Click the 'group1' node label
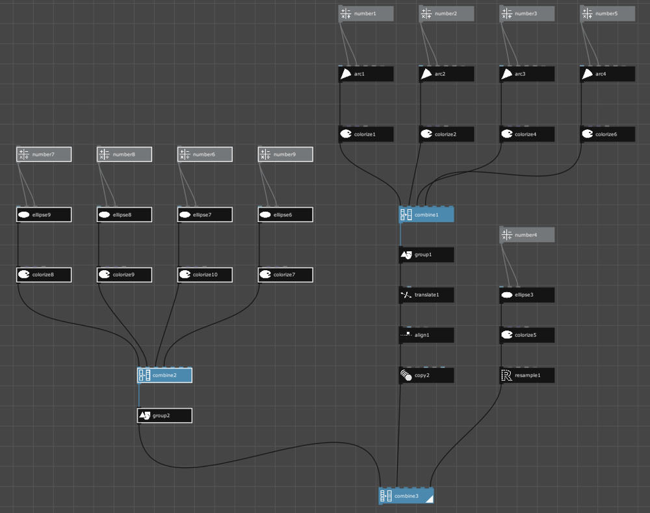This screenshot has height=513, width=650. (423, 255)
